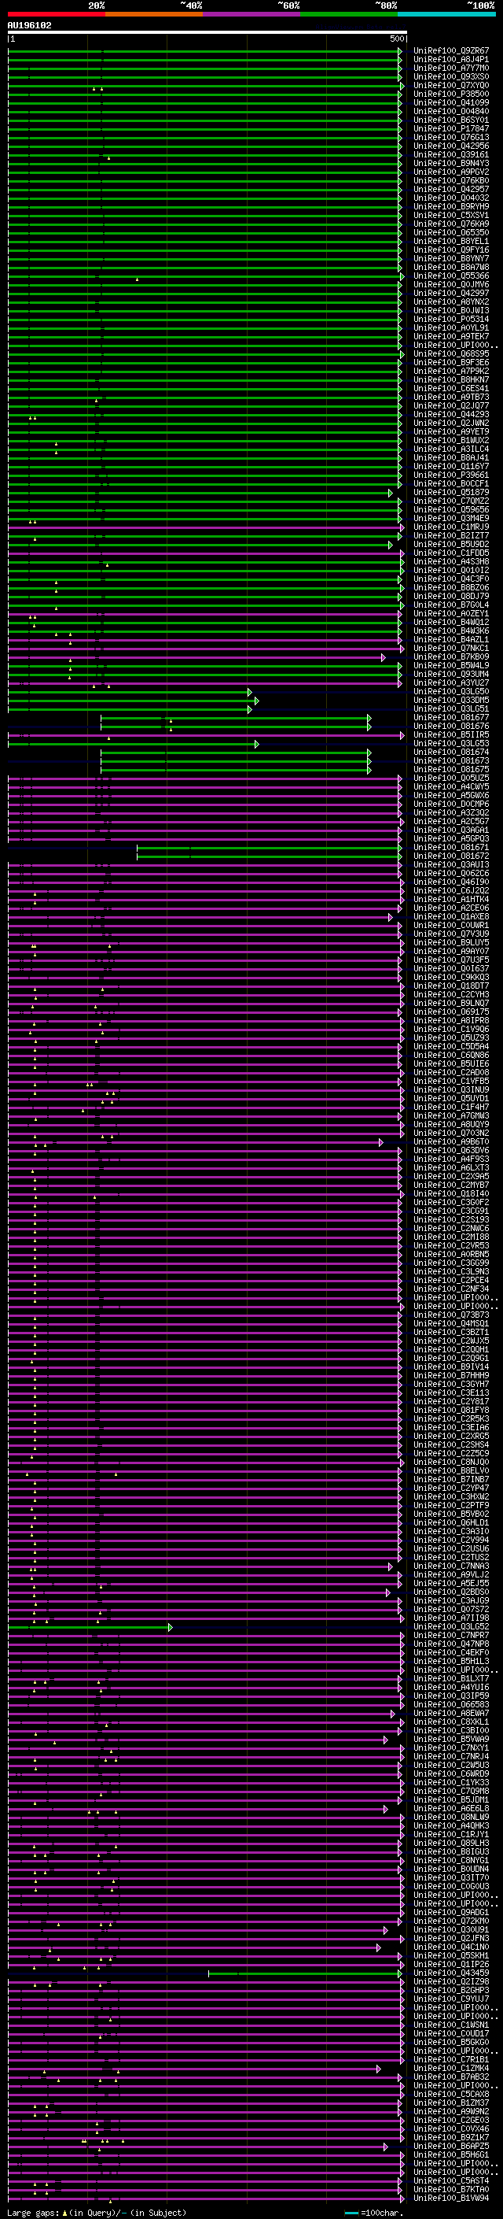Click the UniRef100_Q8NLW9 entry
The height and width of the screenshot is (2219, 503).
pos(451,1817)
